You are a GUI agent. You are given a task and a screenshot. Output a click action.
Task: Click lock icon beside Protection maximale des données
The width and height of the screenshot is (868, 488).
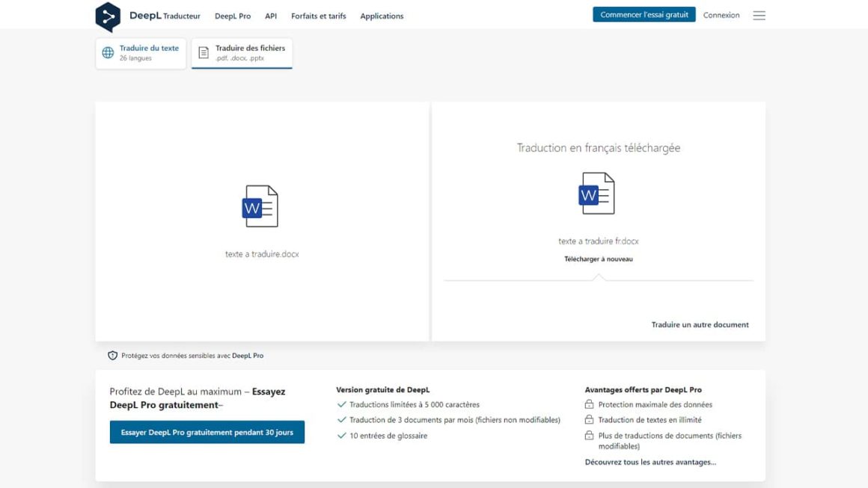tap(589, 404)
